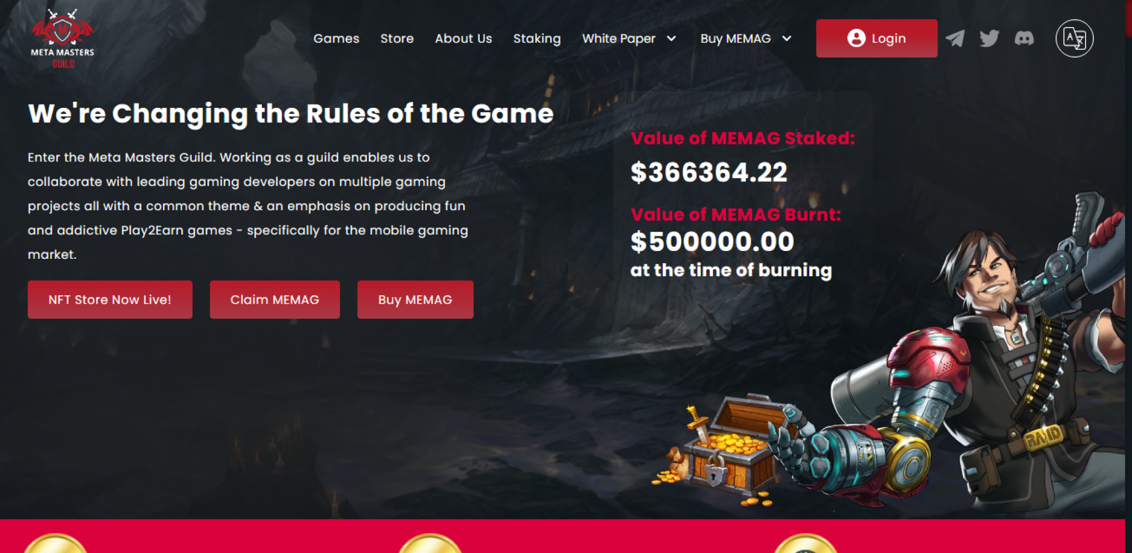Click the NFT Store Now Live! button

tap(110, 299)
